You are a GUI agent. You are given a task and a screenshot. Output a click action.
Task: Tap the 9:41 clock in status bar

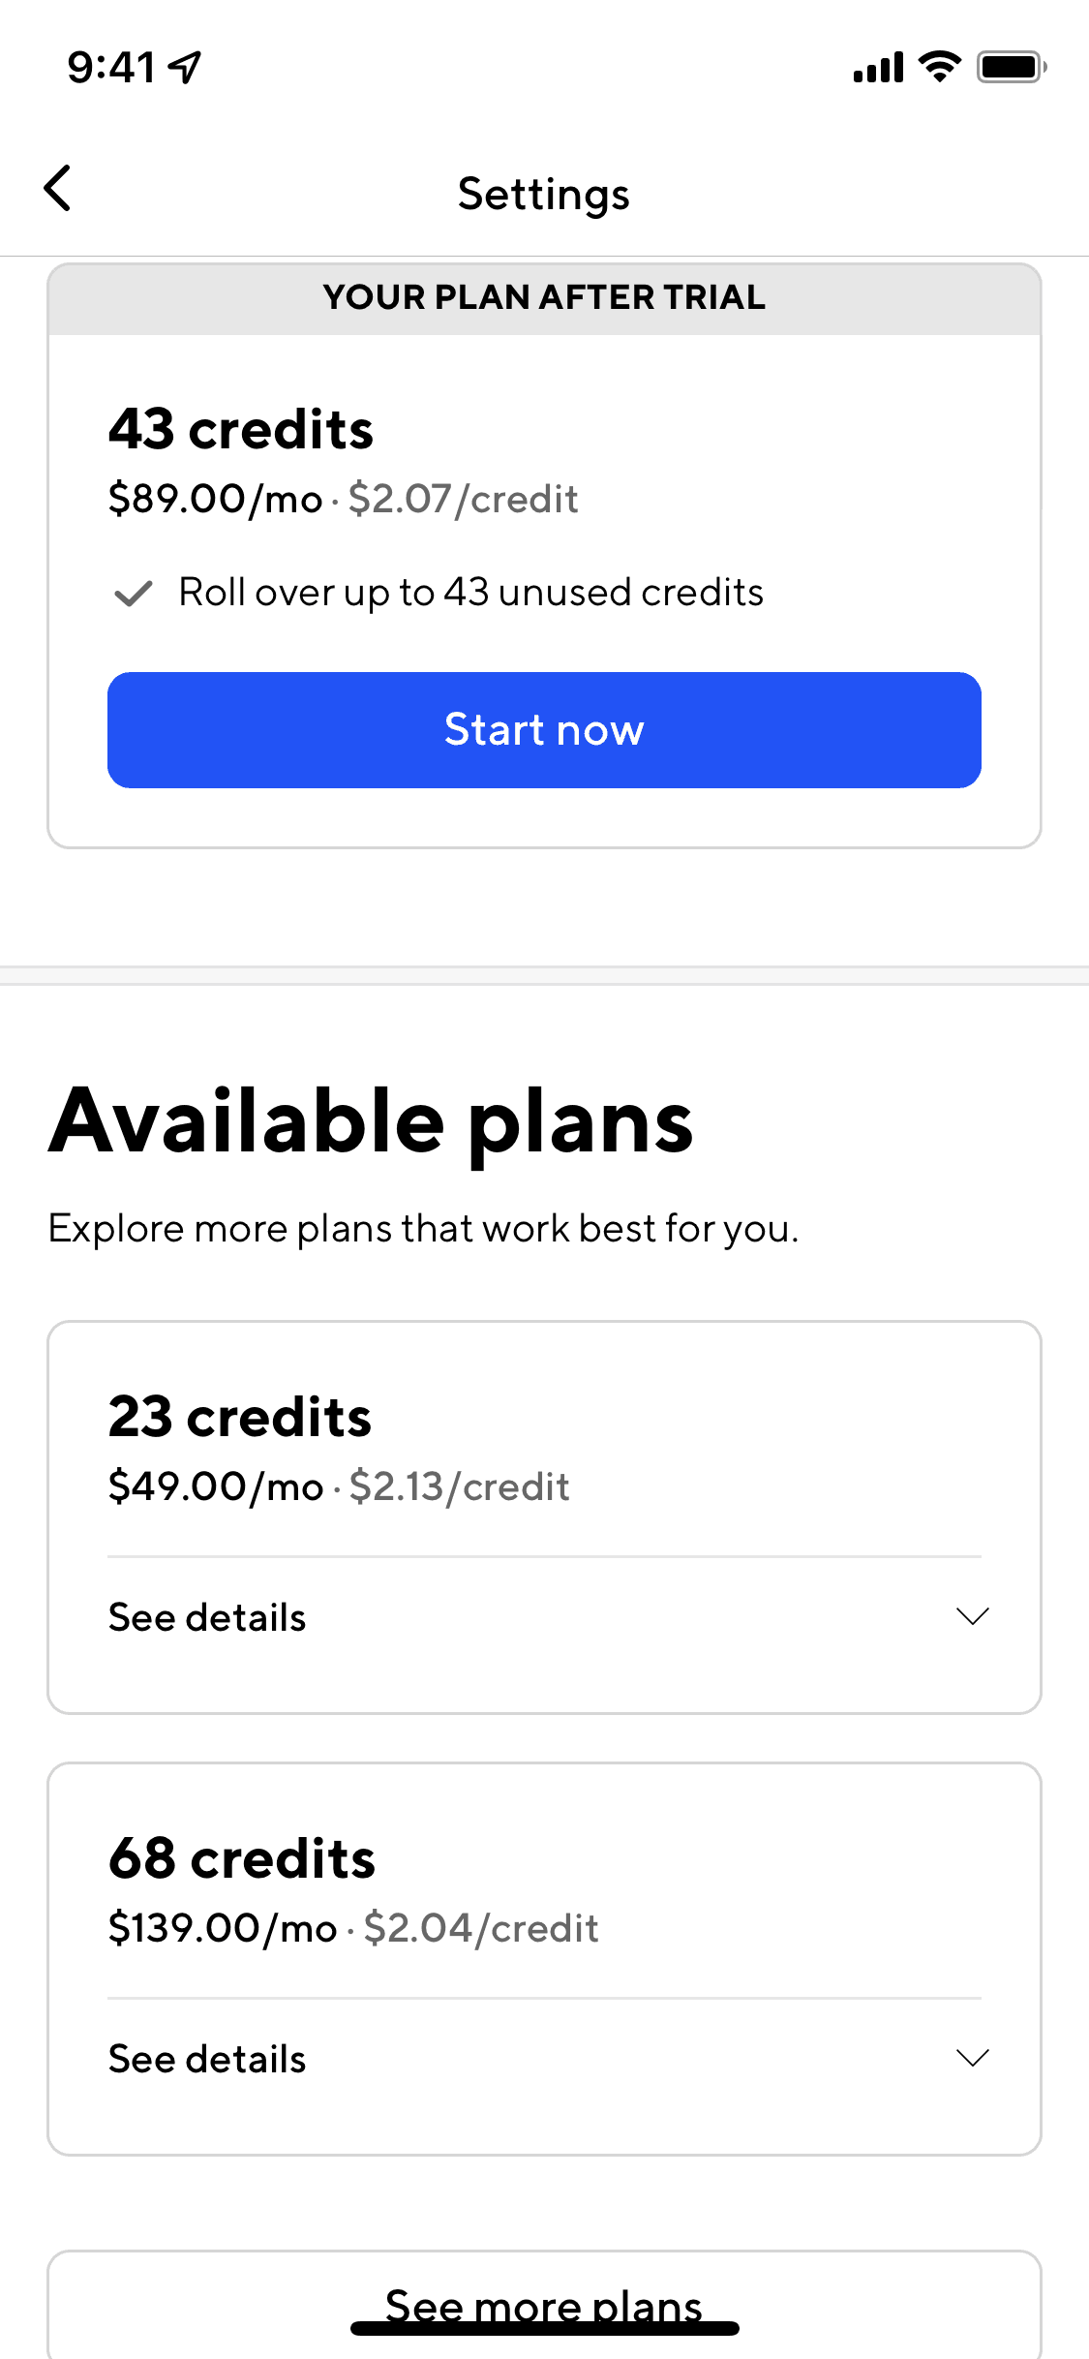click(111, 68)
